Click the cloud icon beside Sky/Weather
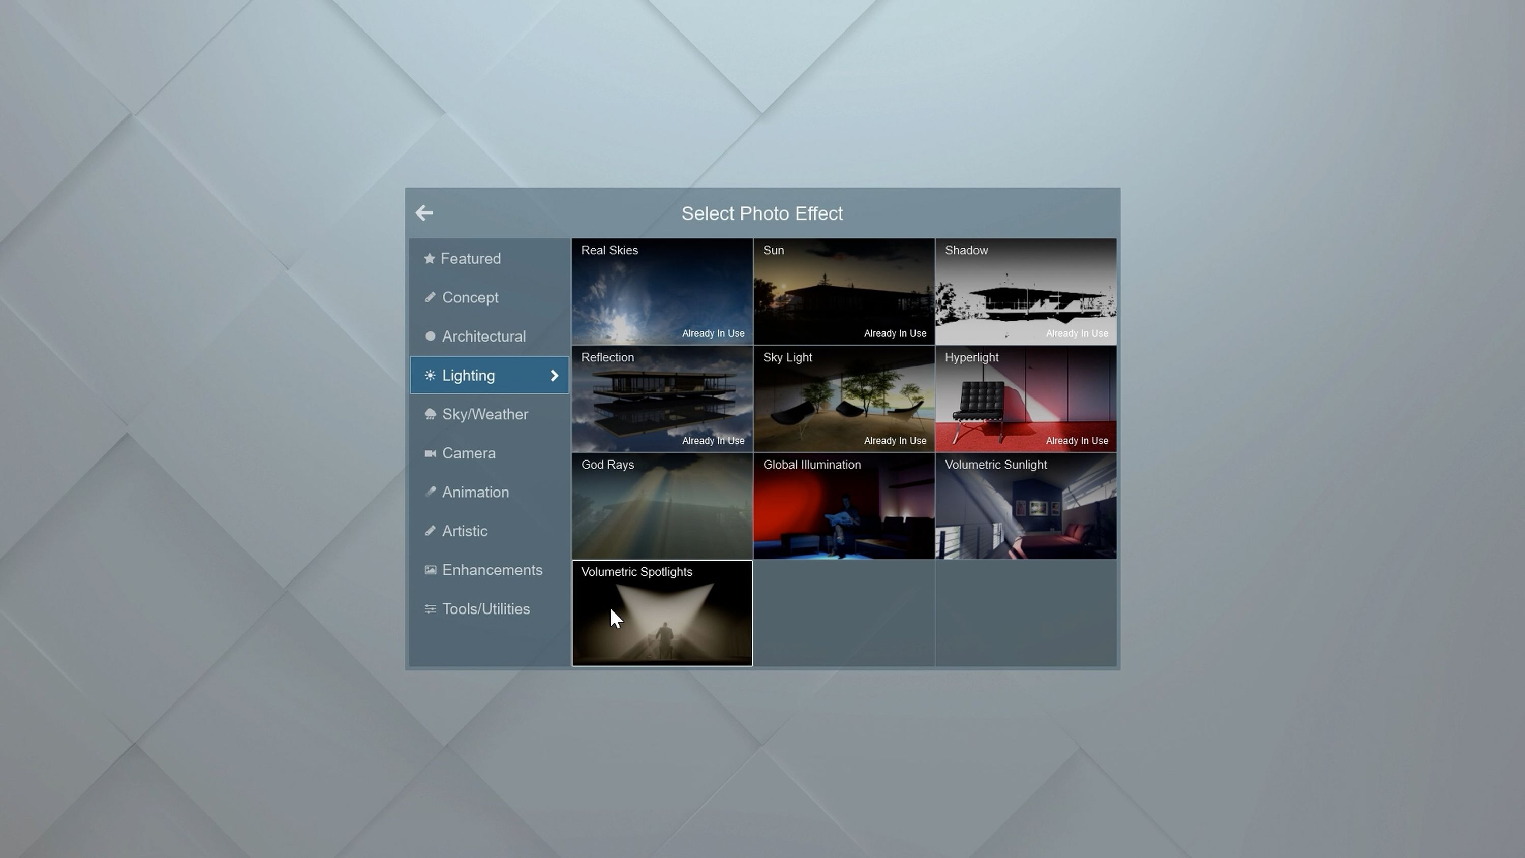Screen dimensions: 1525x858 click(x=431, y=414)
